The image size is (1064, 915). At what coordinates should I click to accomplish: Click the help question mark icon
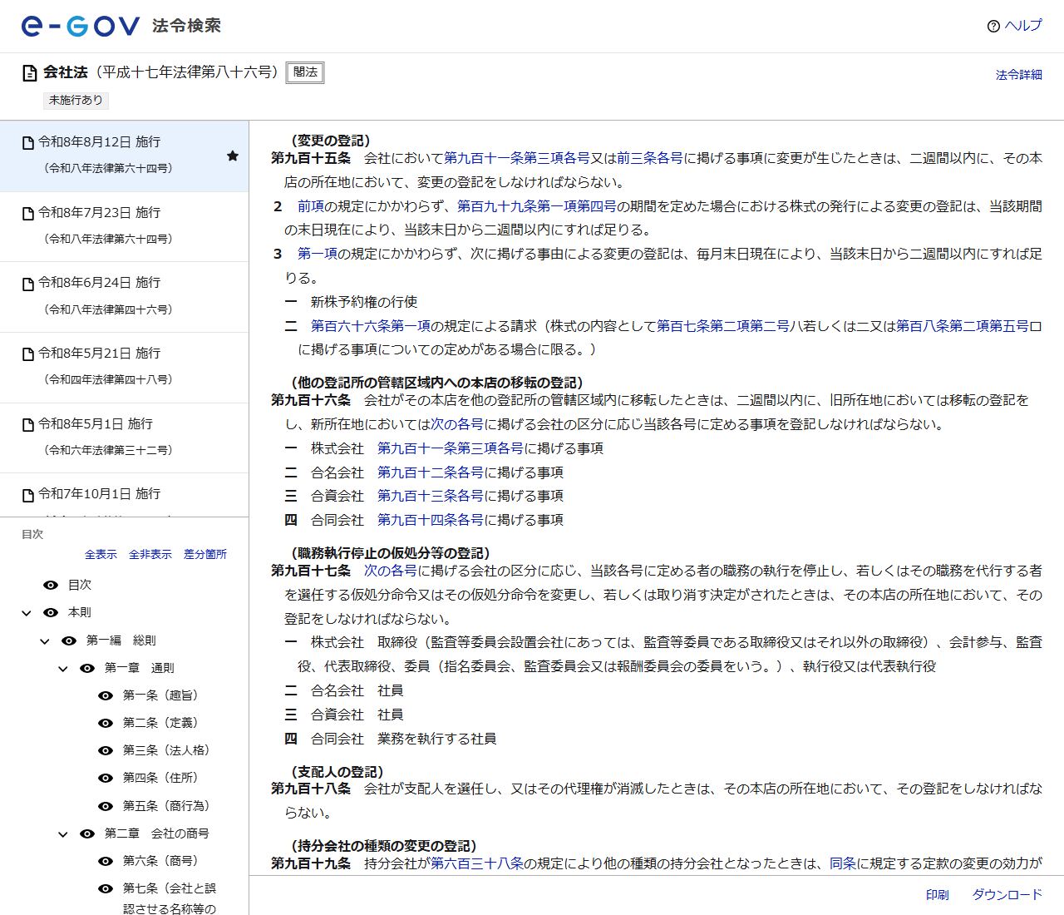click(x=993, y=26)
